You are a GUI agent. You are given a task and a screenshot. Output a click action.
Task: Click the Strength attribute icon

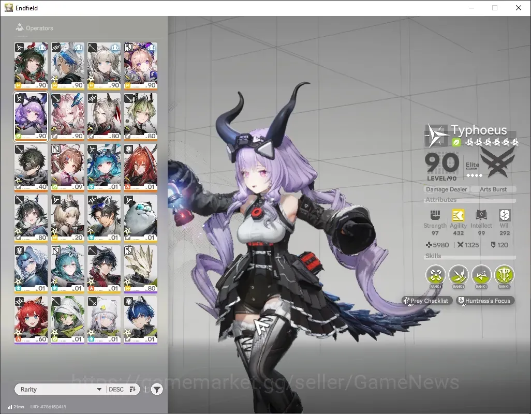click(435, 215)
